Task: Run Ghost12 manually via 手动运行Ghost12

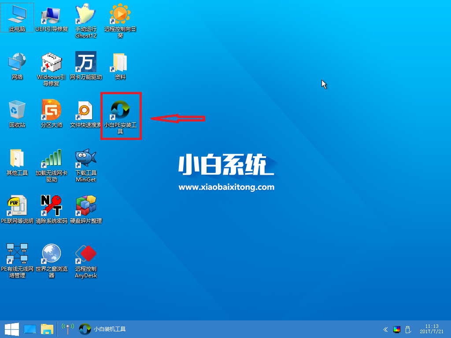Action: point(86,18)
